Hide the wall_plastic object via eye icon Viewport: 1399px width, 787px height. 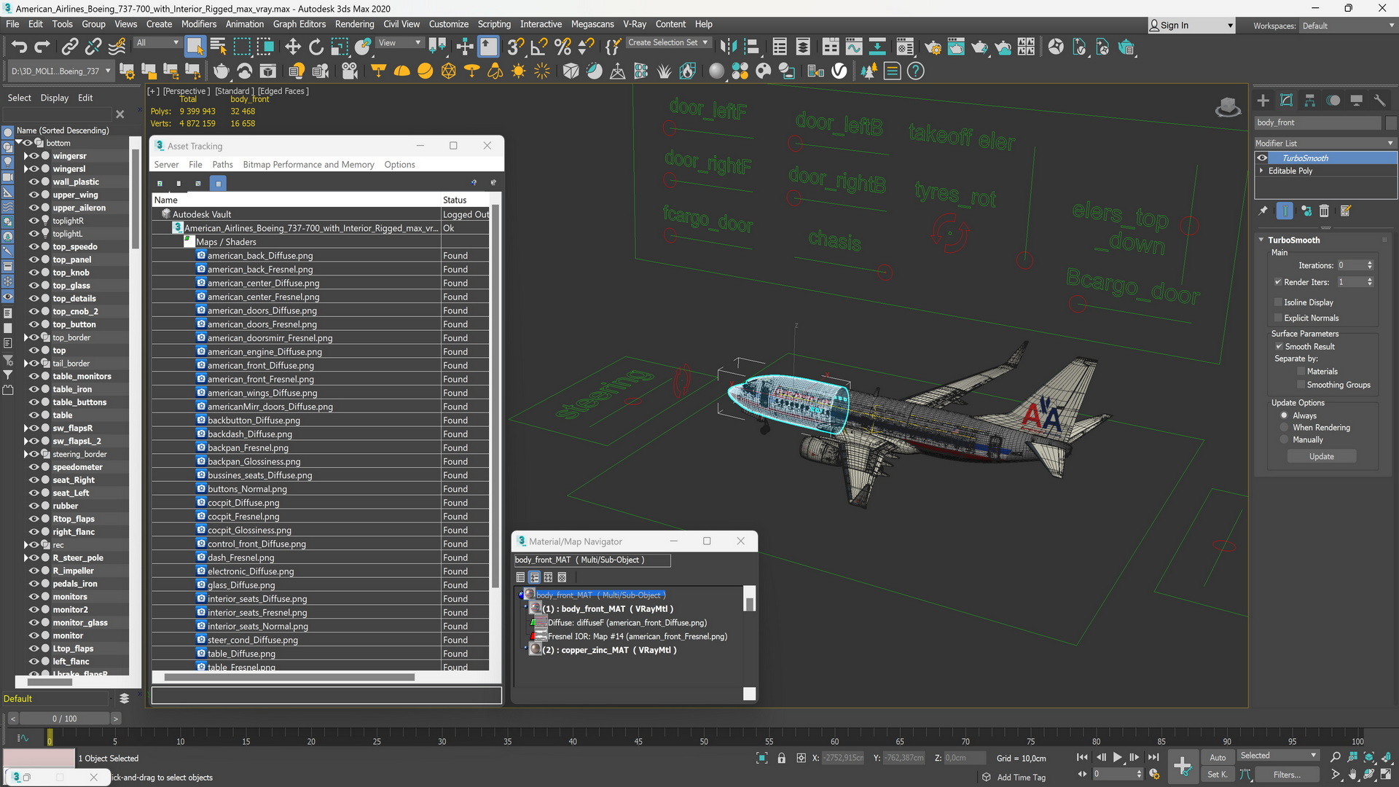[x=34, y=182]
